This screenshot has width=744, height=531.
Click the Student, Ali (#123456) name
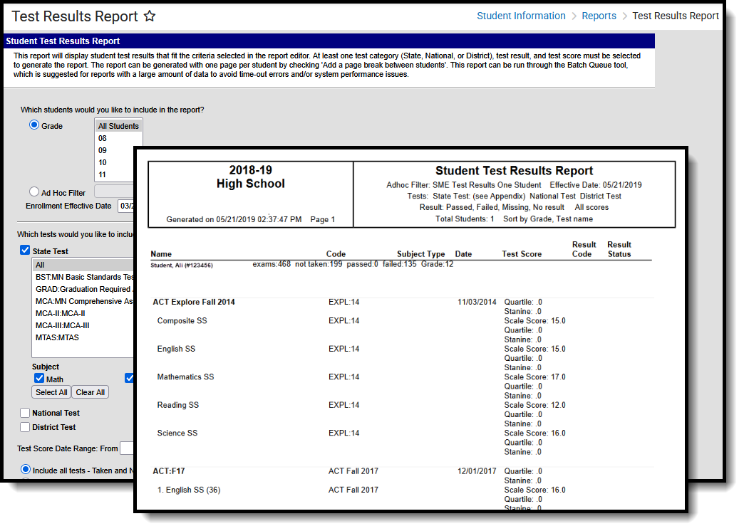[182, 265]
